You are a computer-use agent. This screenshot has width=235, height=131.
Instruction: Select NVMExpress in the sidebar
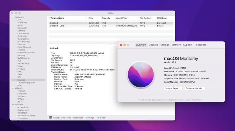[23, 58]
